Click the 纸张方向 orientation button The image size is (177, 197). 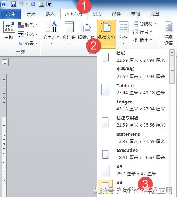click(x=86, y=33)
